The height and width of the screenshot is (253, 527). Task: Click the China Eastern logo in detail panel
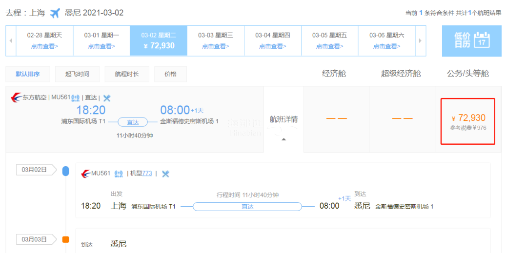pyautogui.click(x=86, y=174)
